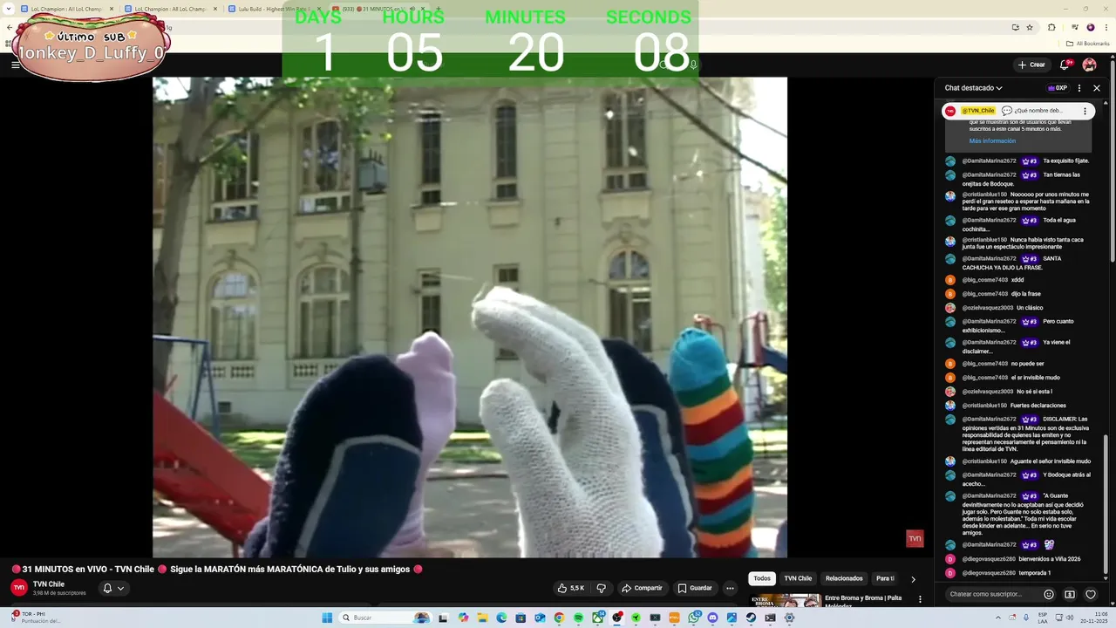The height and width of the screenshot is (628, 1116).
Task: Click @big_cosme7403 on xddd message
Action: pyautogui.click(x=984, y=280)
